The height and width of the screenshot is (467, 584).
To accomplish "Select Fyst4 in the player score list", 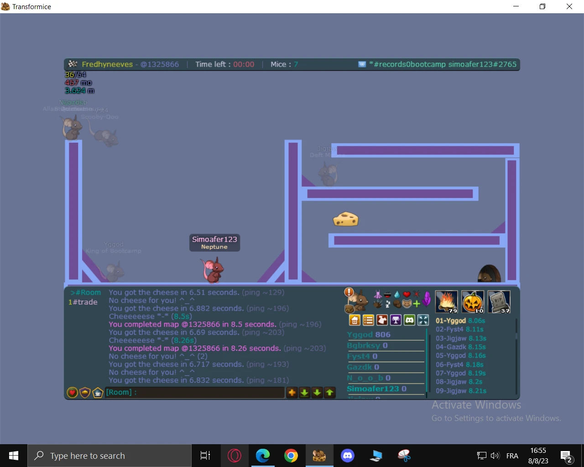I will click(362, 357).
